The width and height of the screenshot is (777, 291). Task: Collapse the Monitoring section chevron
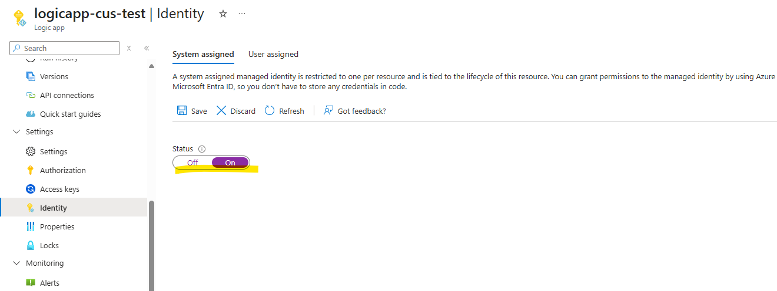pos(16,263)
